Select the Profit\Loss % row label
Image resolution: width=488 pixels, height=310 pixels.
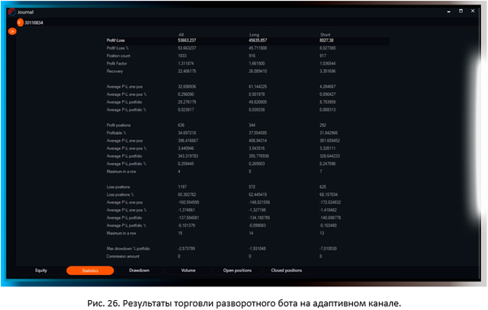(x=117, y=48)
